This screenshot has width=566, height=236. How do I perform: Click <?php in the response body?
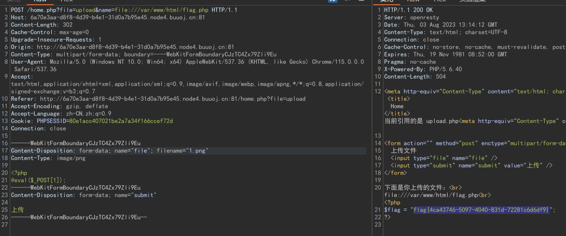click(392, 202)
